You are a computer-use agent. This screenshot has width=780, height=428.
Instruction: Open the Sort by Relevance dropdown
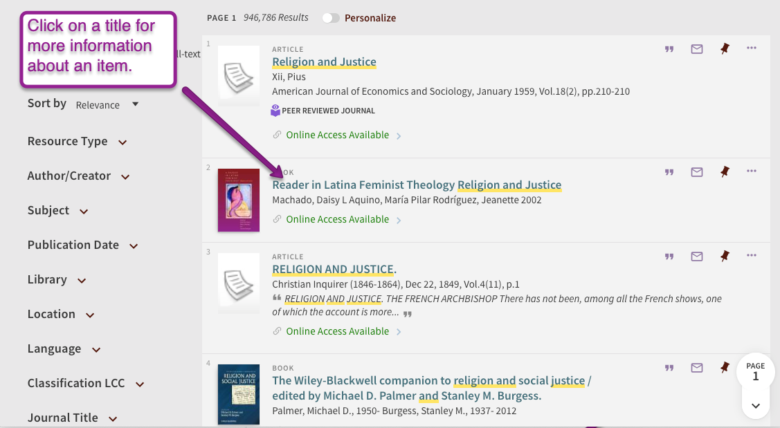(107, 105)
